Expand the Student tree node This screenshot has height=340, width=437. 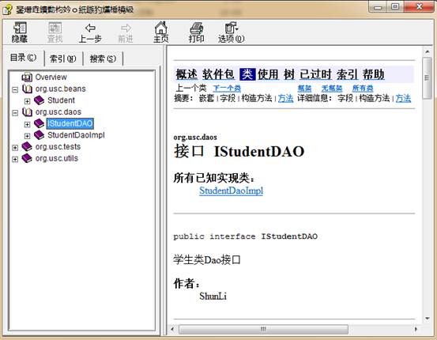(x=27, y=101)
